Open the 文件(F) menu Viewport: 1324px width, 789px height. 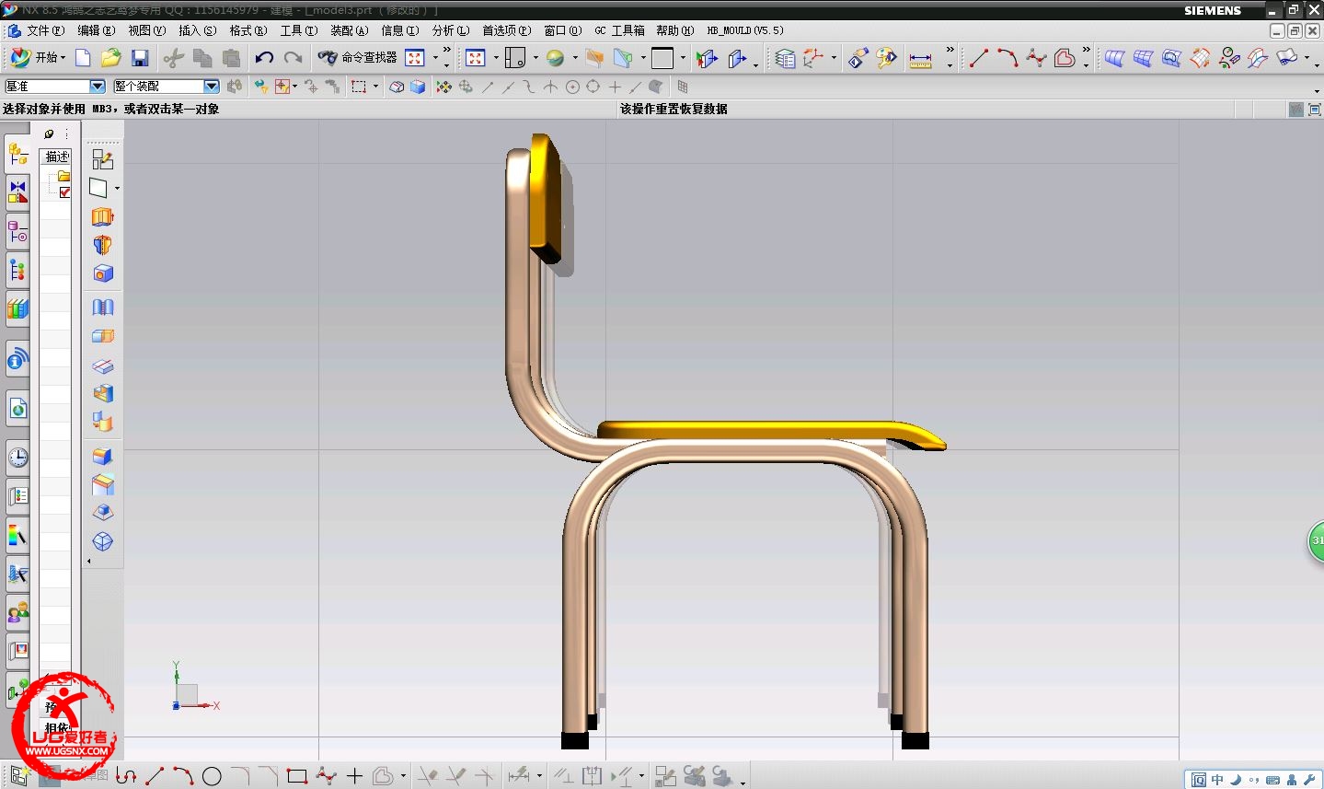(45, 30)
